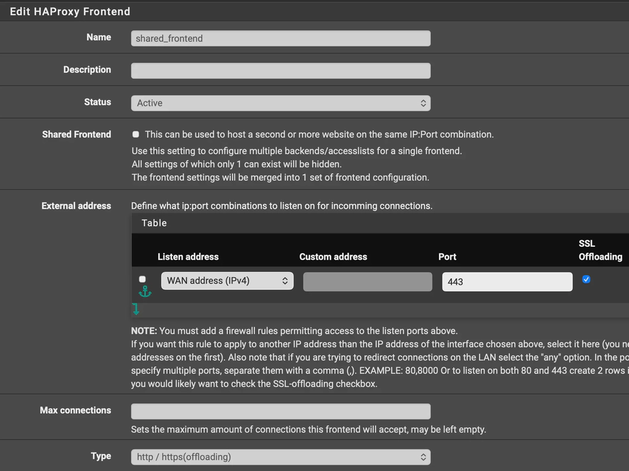Focus the Max connections field

(x=280, y=411)
